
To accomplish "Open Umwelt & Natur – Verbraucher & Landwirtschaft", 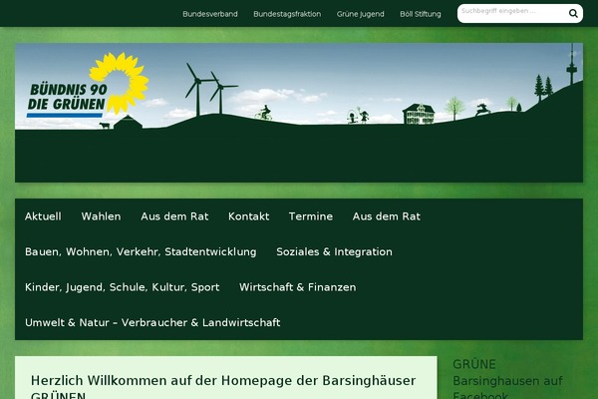I will (152, 322).
